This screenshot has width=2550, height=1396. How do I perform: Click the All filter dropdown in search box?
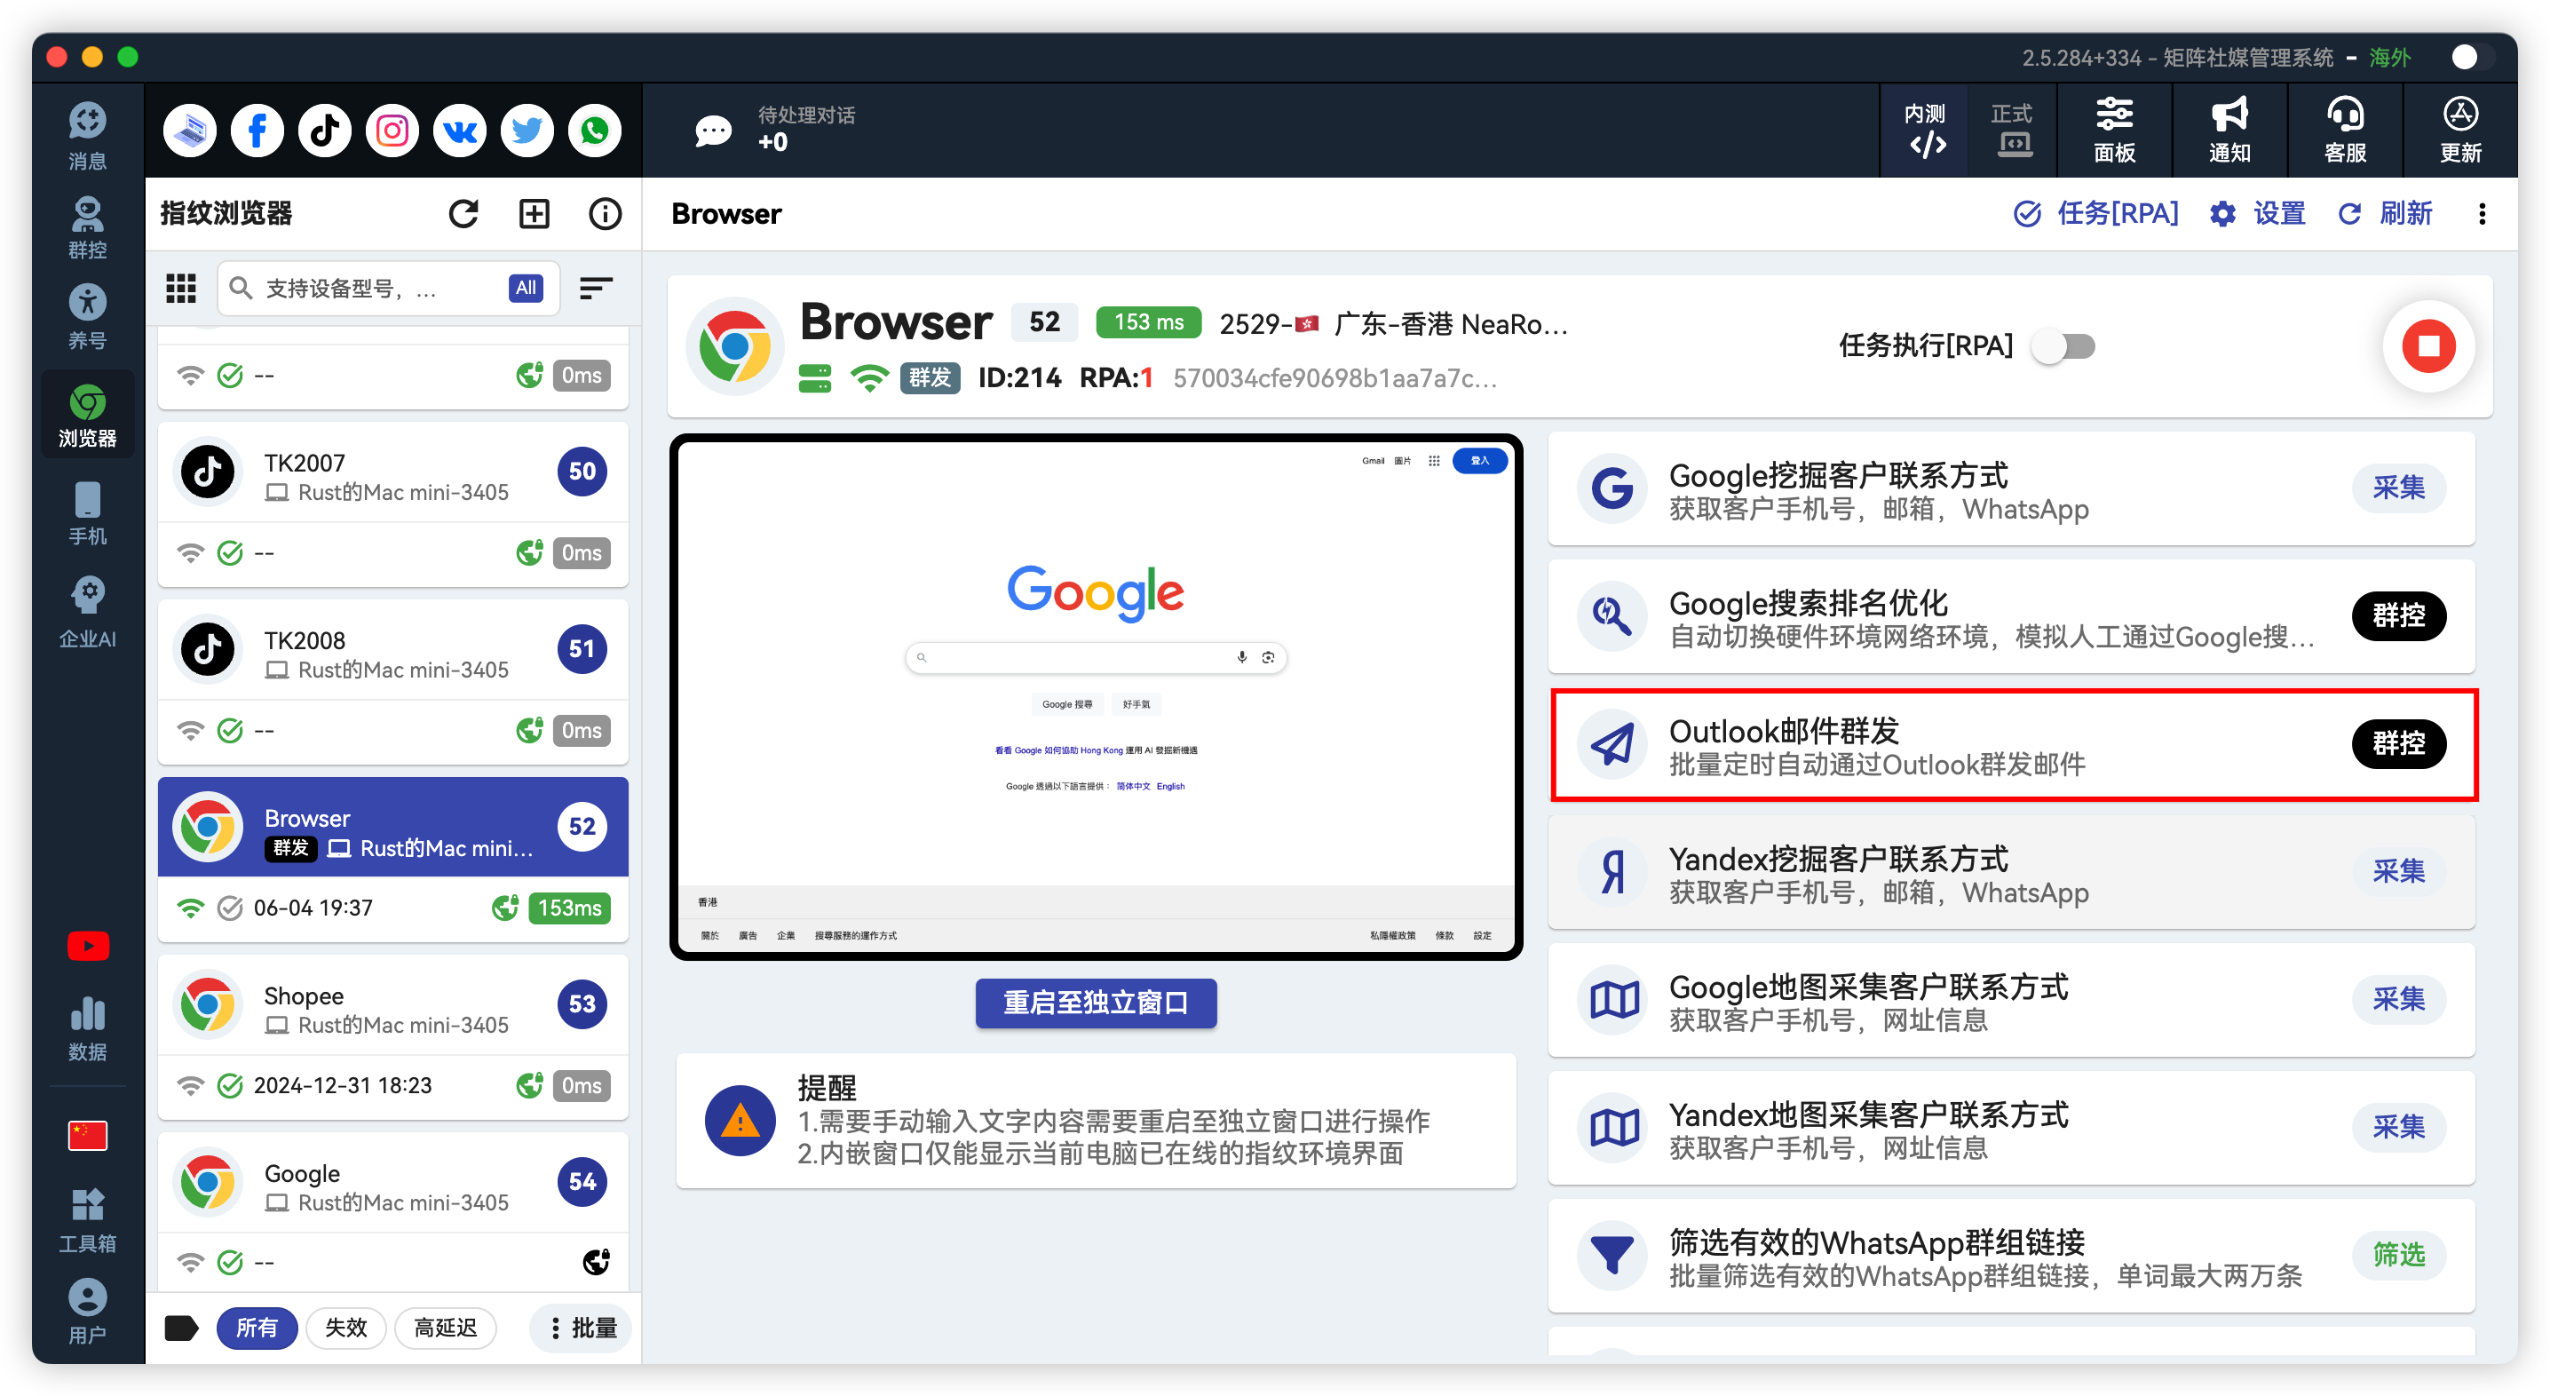point(526,288)
